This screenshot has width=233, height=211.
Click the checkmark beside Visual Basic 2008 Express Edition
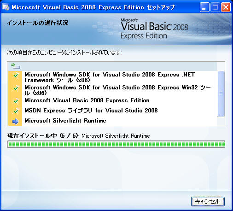pyautogui.click(x=16, y=101)
